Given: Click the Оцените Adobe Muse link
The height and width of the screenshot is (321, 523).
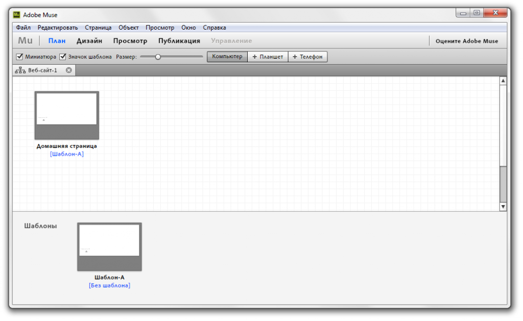Looking at the screenshot, I should tap(466, 41).
